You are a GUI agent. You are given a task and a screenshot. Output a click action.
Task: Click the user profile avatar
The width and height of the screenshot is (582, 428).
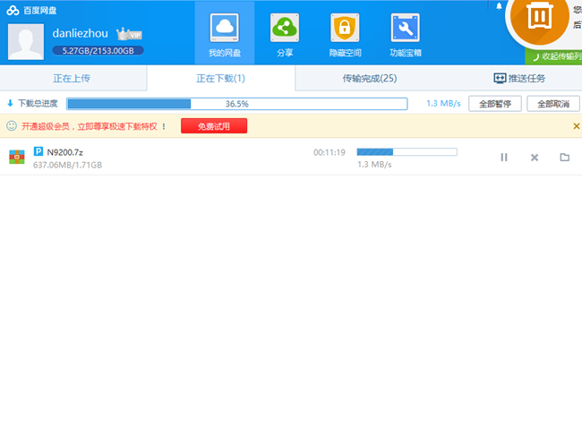click(26, 41)
